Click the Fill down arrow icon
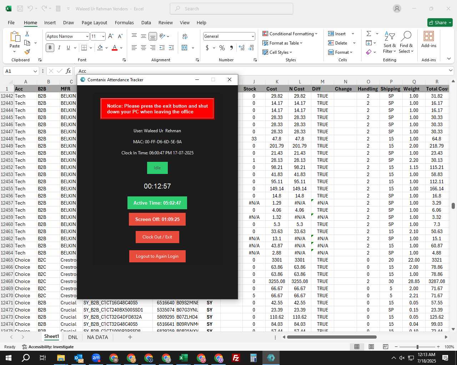The width and height of the screenshot is (457, 365). [x=369, y=43]
